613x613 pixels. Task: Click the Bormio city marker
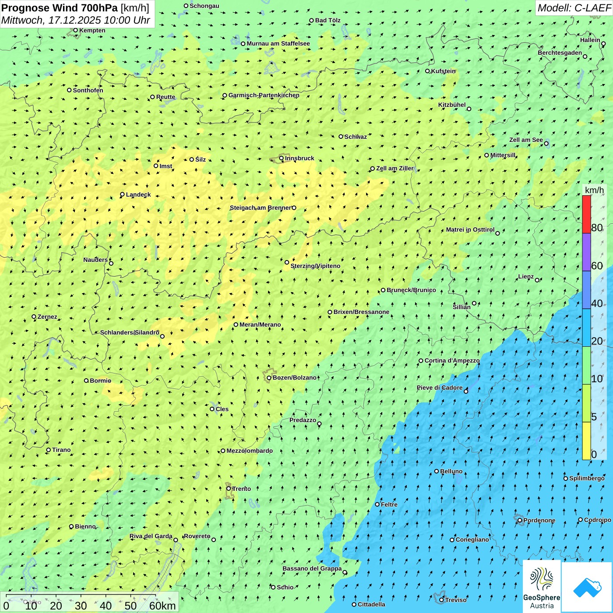[86, 380]
